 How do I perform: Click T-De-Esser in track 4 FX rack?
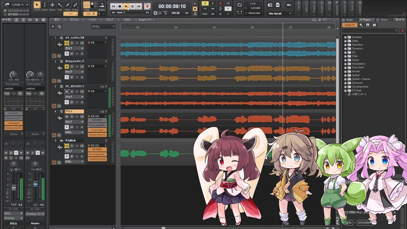97,130
